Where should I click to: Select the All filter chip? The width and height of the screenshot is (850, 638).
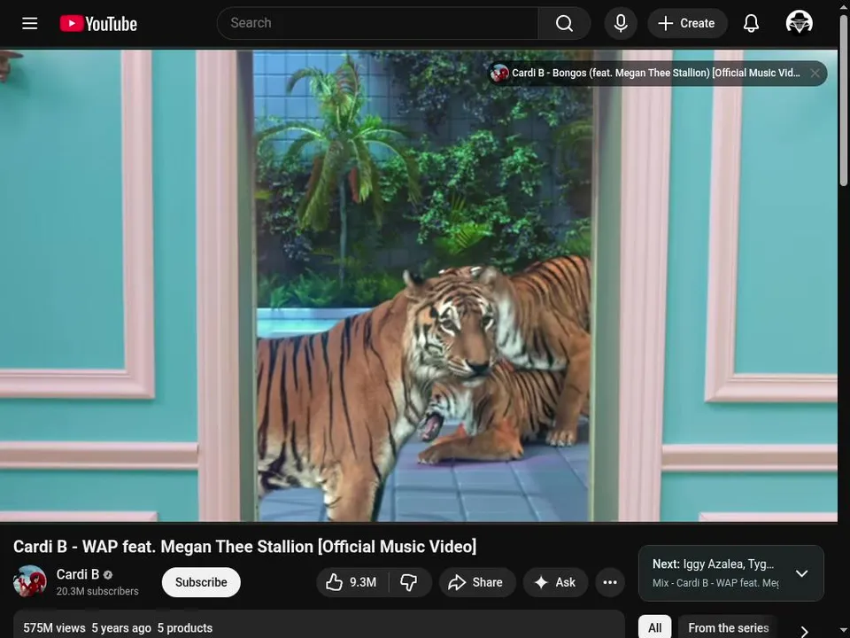(655, 627)
